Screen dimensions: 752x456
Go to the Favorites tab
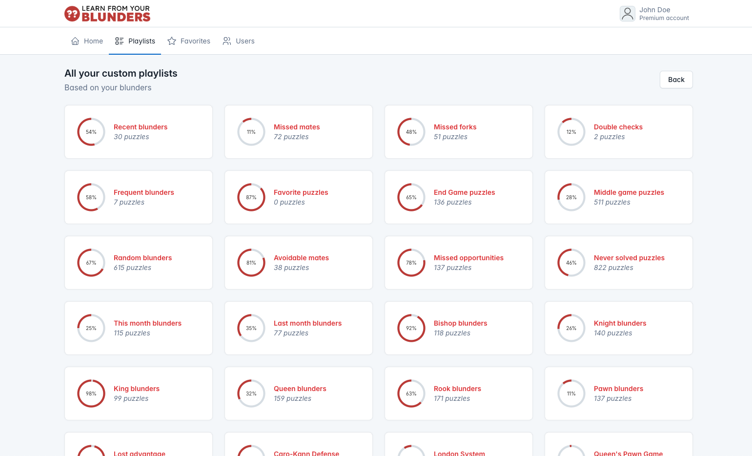click(x=189, y=41)
